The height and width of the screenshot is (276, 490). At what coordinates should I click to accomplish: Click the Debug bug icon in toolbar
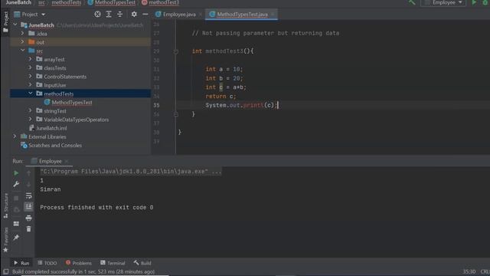[485, 2]
